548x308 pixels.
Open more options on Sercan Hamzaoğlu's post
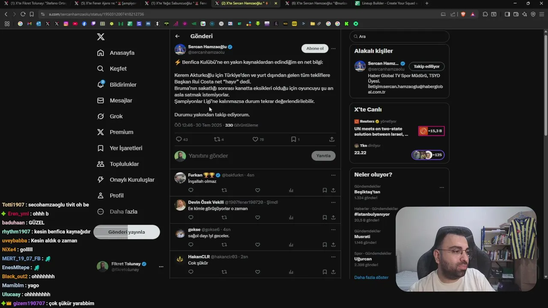click(x=333, y=49)
